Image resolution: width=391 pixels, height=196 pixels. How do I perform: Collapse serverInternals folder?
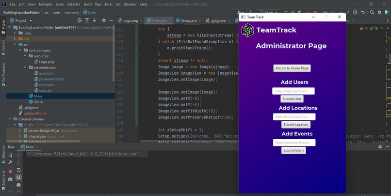(25, 67)
